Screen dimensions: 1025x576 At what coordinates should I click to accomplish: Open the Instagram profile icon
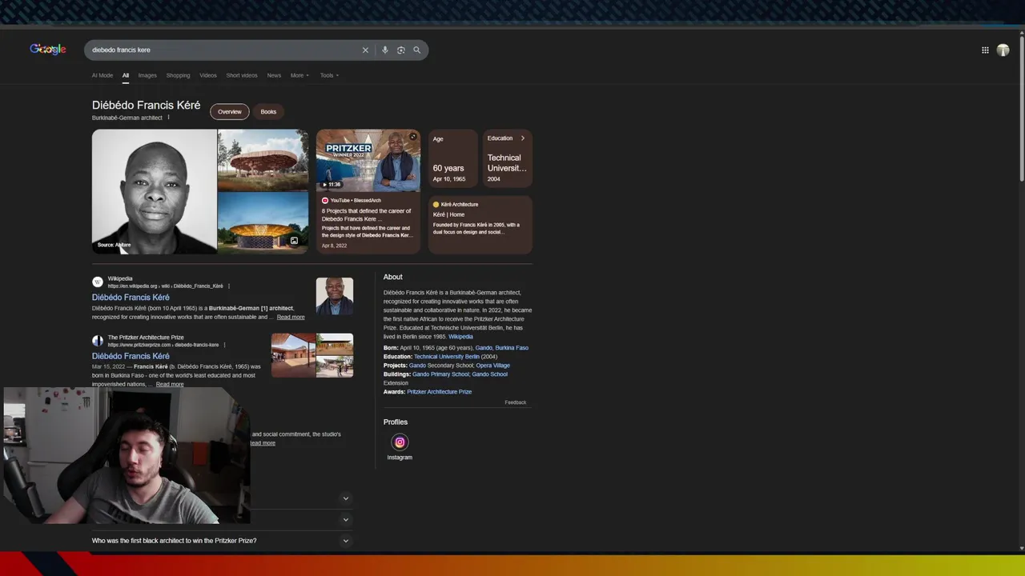tap(400, 442)
